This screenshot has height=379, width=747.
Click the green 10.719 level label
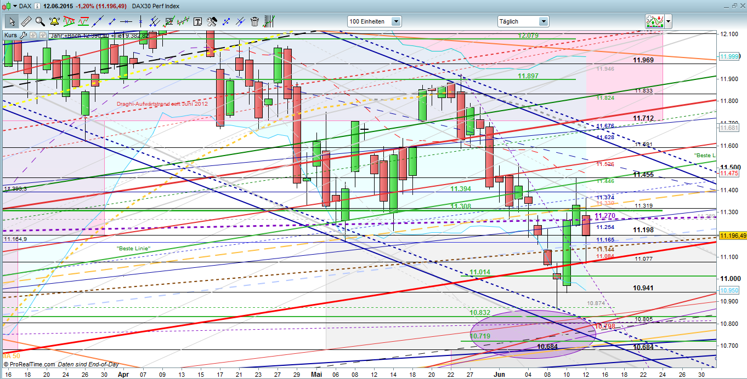(480, 335)
